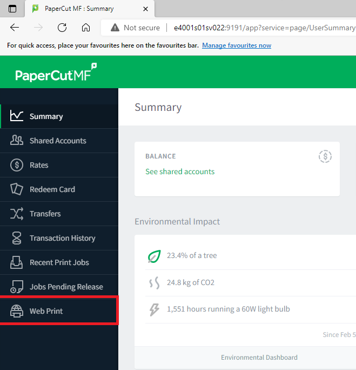The image size is (356, 370).
Task: Click the Redeem Card icon
Action: [17, 189]
